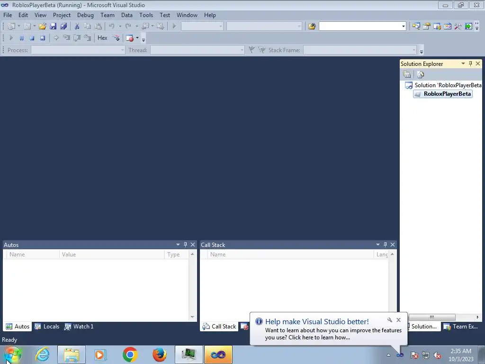
Task: Open dropdown next to New Project icon
Action: click(x=18, y=27)
